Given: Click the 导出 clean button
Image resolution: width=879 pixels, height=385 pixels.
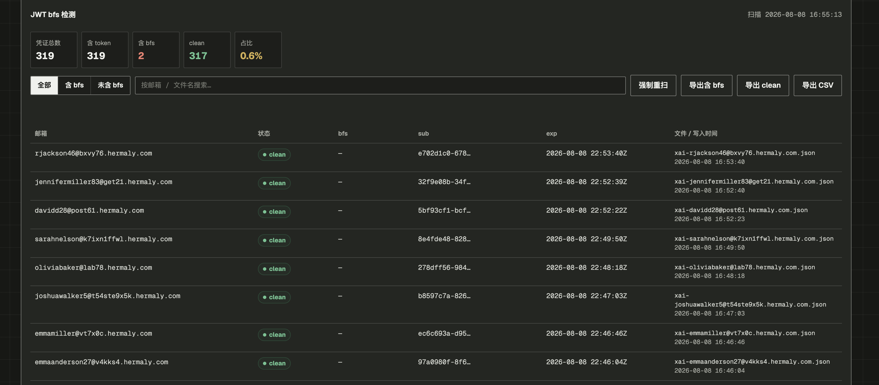Looking at the screenshot, I should coord(763,85).
